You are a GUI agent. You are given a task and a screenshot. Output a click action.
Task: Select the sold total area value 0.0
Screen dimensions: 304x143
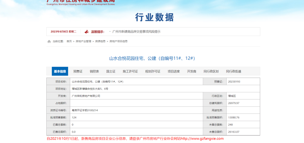coord(74,132)
